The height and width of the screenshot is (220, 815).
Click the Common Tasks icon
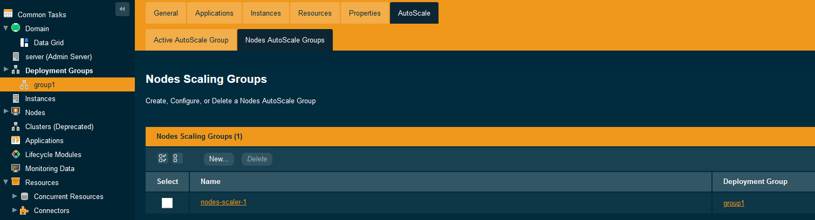click(x=8, y=14)
